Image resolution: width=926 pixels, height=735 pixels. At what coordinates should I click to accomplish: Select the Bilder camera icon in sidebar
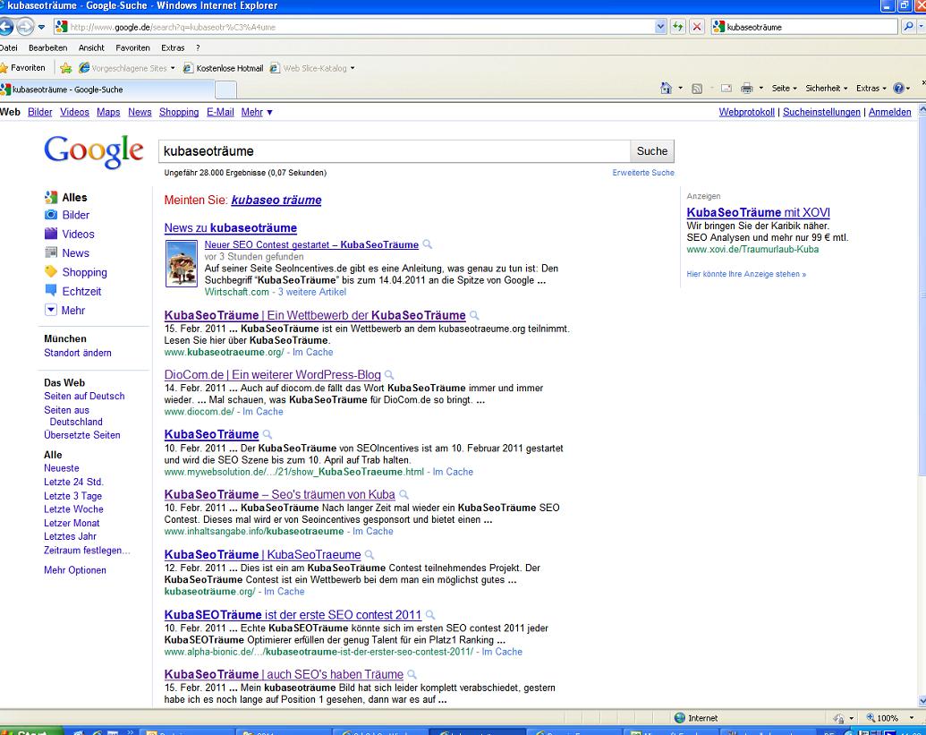[51, 215]
